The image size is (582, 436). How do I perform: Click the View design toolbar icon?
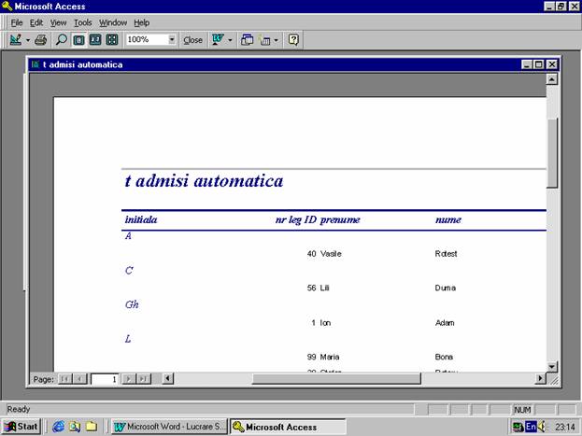[16, 40]
